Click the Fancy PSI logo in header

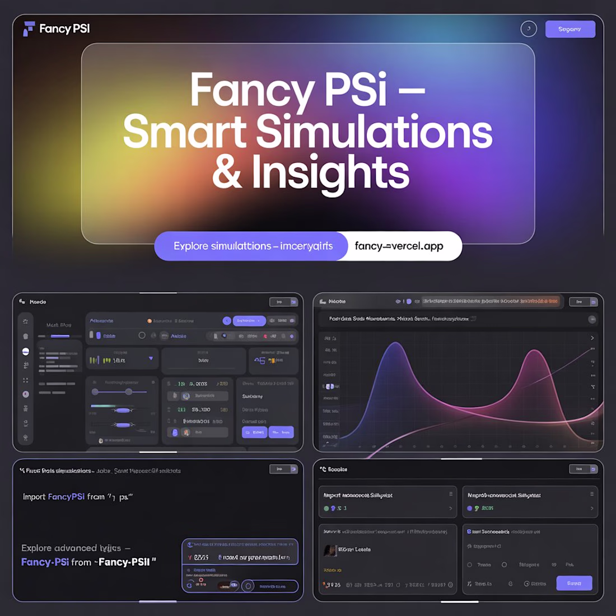coord(57,29)
